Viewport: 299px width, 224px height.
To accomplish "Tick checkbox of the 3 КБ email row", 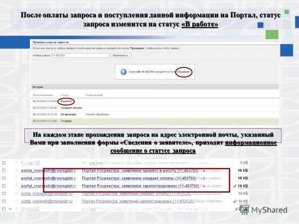I will [x=4, y=163].
